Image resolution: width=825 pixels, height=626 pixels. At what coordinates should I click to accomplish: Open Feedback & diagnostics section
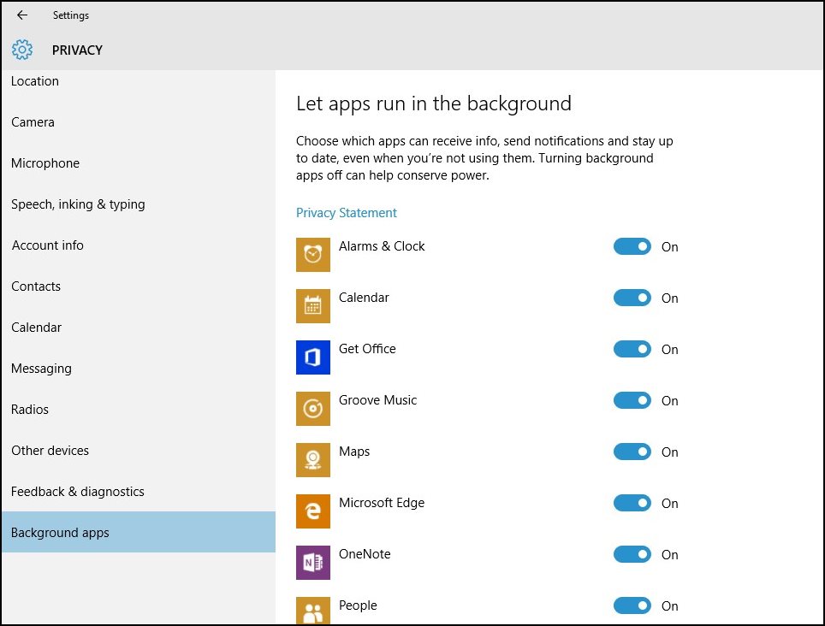pyautogui.click(x=139, y=492)
